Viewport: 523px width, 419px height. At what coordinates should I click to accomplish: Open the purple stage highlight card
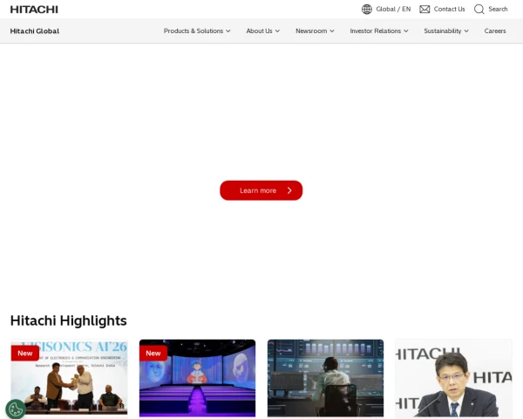pos(198,379)
